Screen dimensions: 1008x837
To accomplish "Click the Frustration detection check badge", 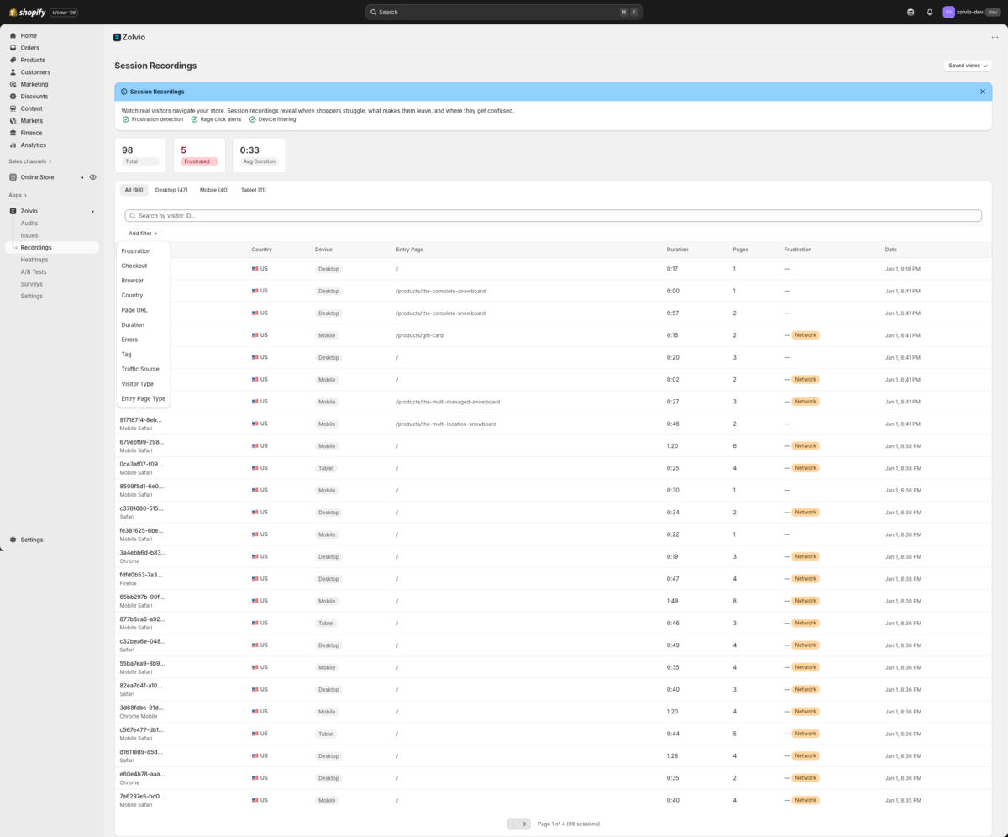I will click(127, 118).
